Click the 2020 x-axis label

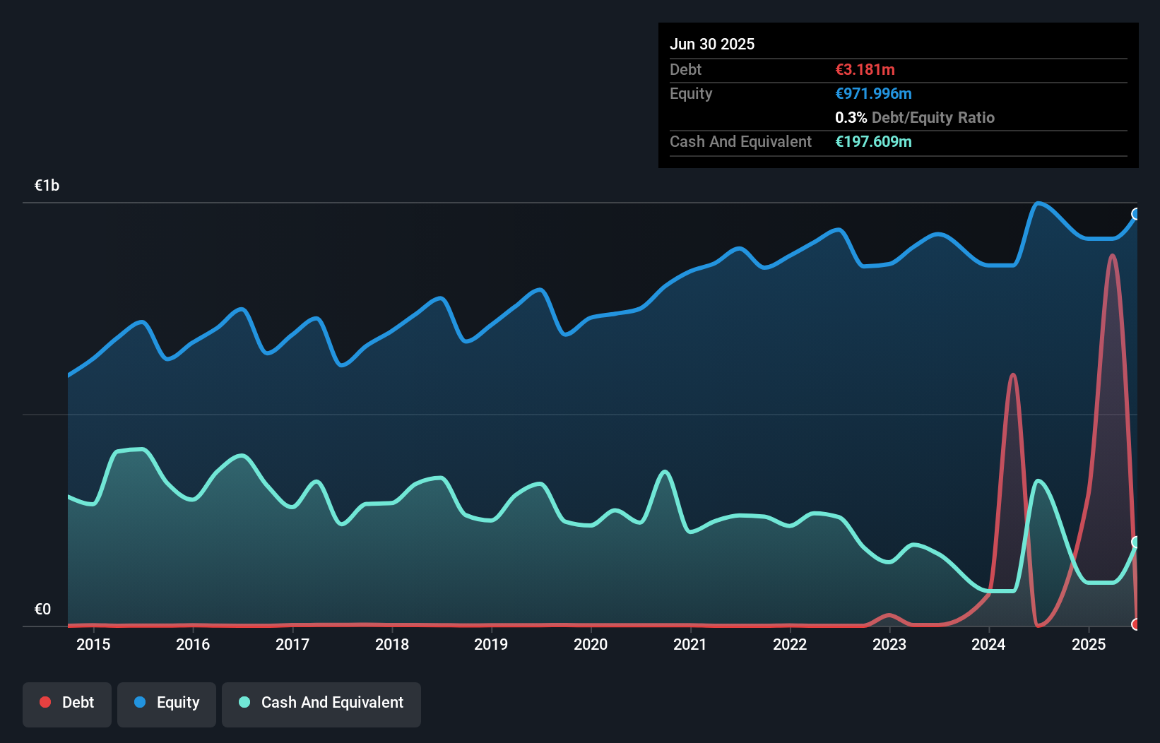(x=591, y=644)
